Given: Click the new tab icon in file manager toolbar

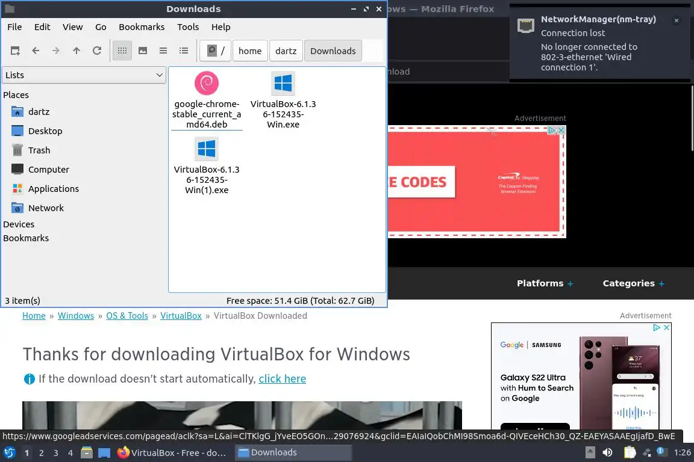Looking at the screenshot, I should point(15,51).
